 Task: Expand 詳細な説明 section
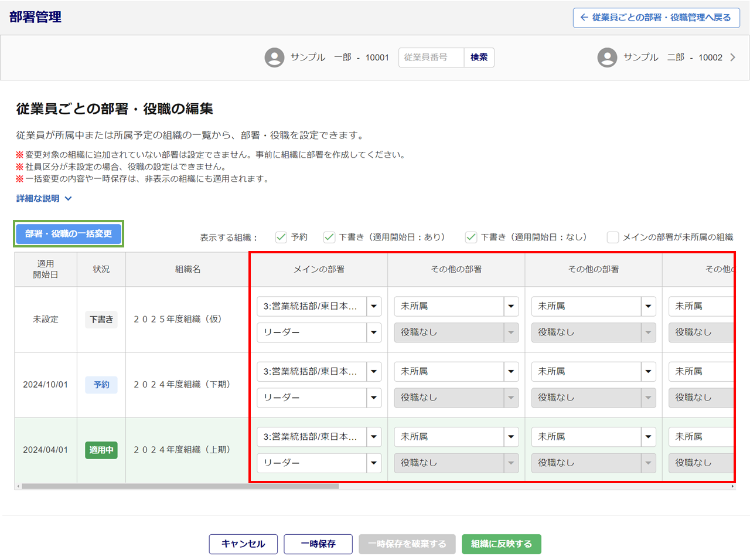(x=44, y=198)
